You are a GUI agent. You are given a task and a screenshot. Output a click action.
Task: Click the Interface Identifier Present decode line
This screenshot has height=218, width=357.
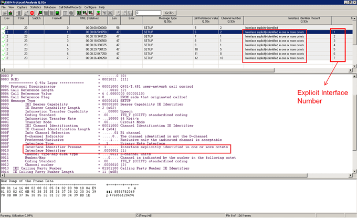pos(114,147)
